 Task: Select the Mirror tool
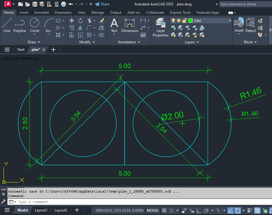(x=81, y=28)
